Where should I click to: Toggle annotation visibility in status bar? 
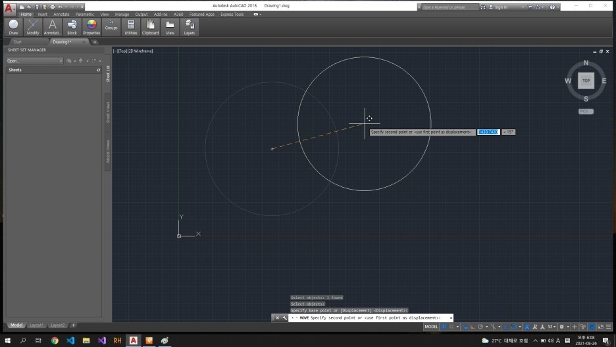[x=526, y=327]
